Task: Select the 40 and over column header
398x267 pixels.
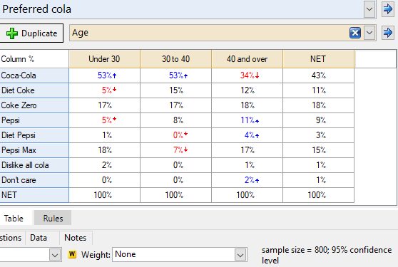Action: tap(247, 59)
